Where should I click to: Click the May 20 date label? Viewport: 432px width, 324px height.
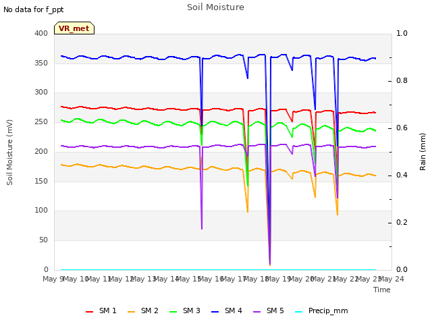click(301, 279)
